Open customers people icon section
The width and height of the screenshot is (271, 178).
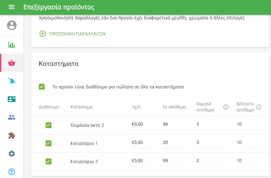click(12, 117)
